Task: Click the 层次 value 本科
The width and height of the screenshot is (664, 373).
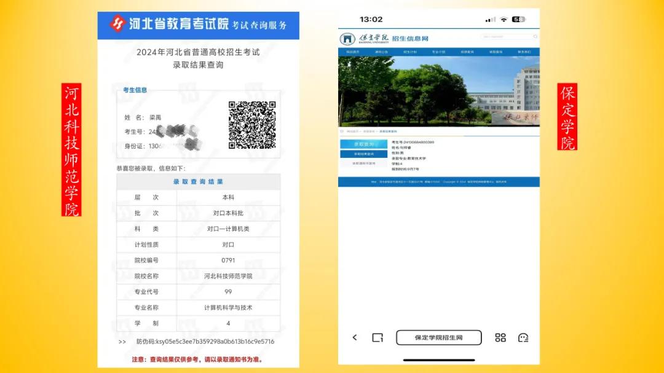Action: point(228,197)
